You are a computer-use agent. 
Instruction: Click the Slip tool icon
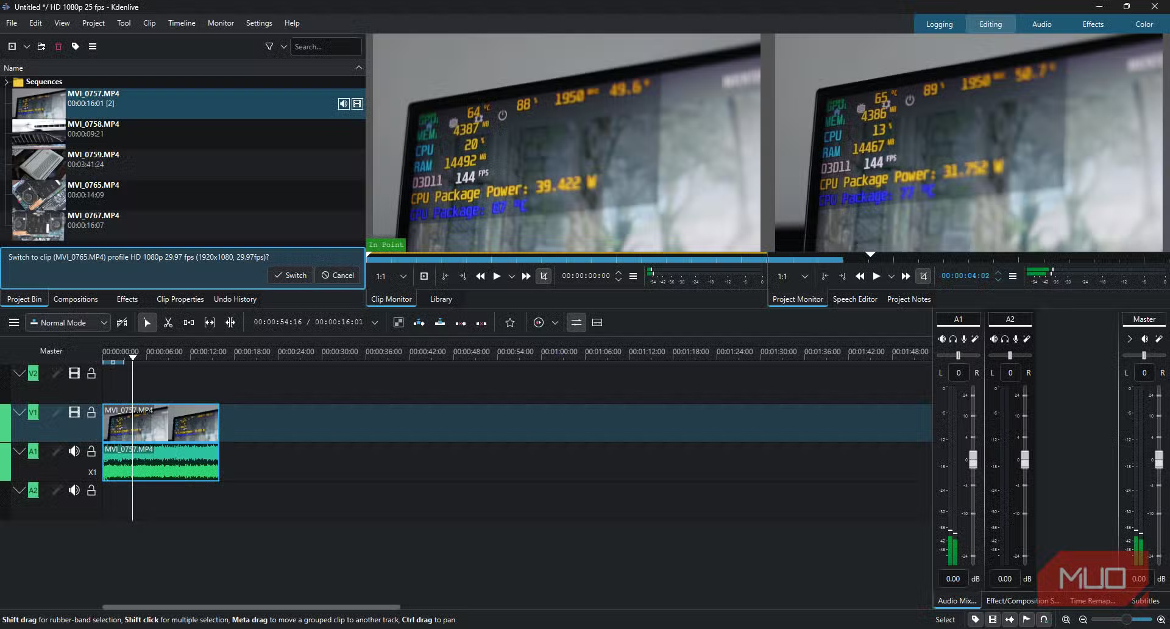[x=210, y=322]
